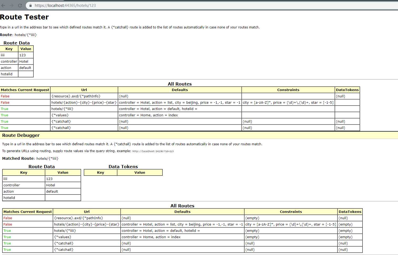This screenshot has height=255, width=398.
Task: Click the browser forward arrow
Action: 12,5
